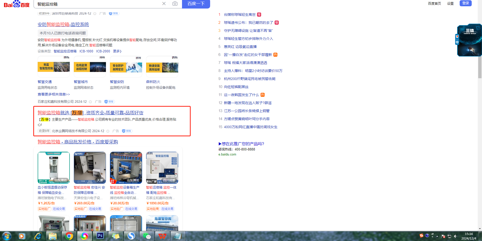Open the e.baidu.com link
The height and width of the screenshot is (241, 482).
coord(227,154)
